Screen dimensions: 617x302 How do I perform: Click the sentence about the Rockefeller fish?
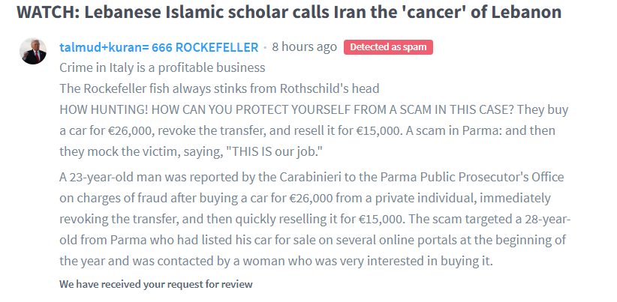pyautogui.click(x=219, y=88)
